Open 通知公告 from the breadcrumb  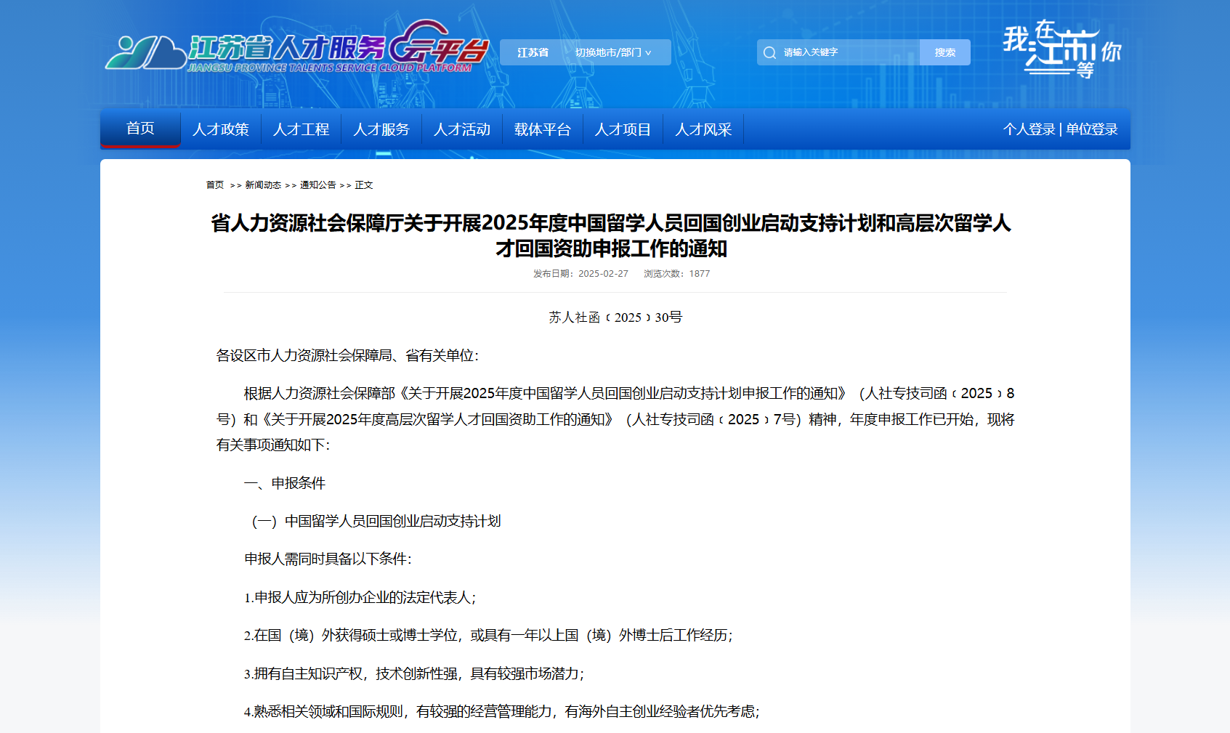pyautogui.click(x=317, y=185)
